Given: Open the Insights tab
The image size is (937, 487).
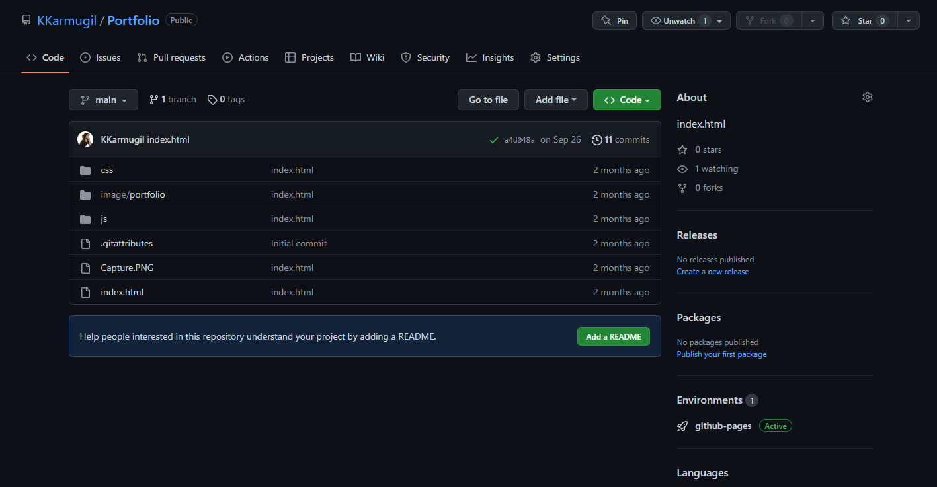Looking at the screenshot, I should coord(490,57).
